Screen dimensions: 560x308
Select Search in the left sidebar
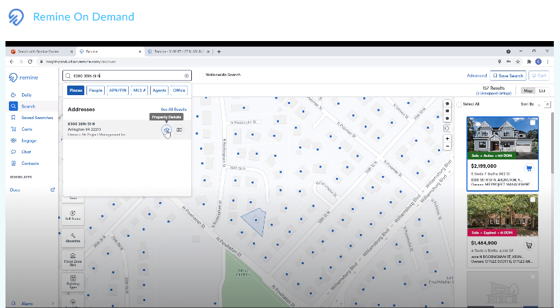point(28,106)
